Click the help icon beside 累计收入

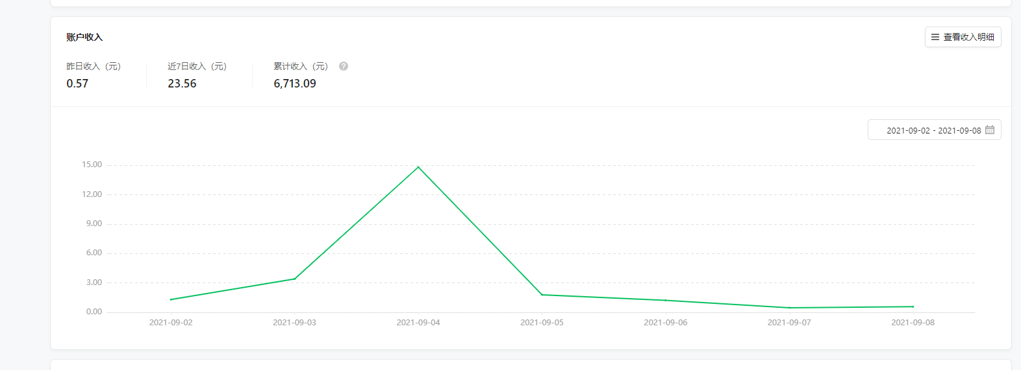pos(344,66)
